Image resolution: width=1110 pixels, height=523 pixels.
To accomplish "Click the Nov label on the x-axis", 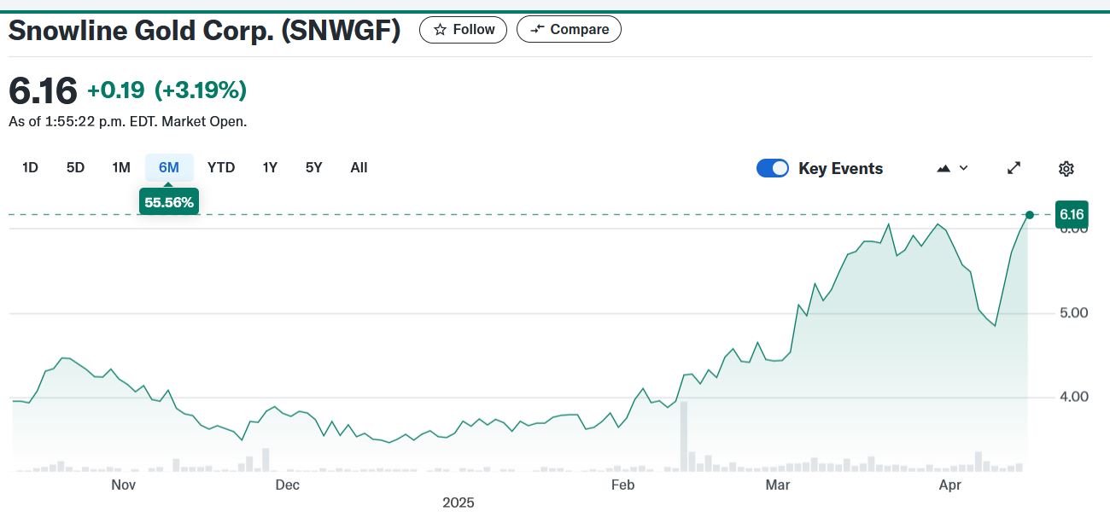I will [124, 485].
